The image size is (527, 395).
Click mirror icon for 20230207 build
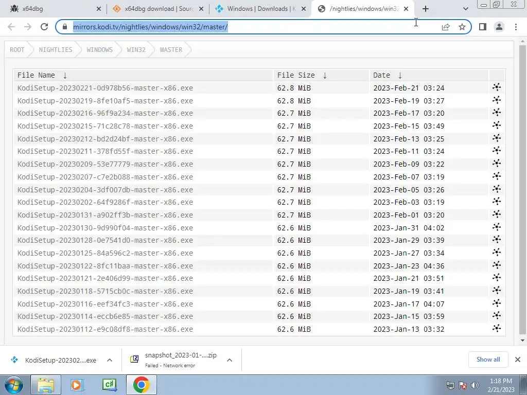(x=497, y=176)
